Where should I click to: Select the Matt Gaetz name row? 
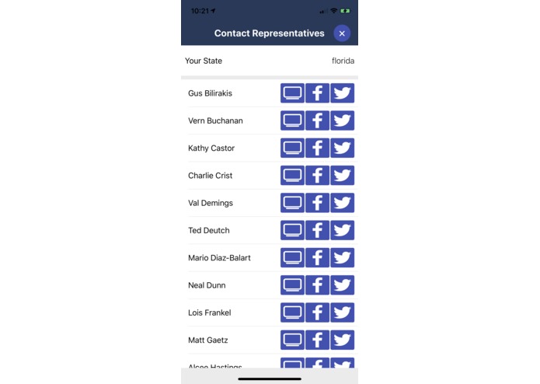pyautogui.click(x=207, y=340)
